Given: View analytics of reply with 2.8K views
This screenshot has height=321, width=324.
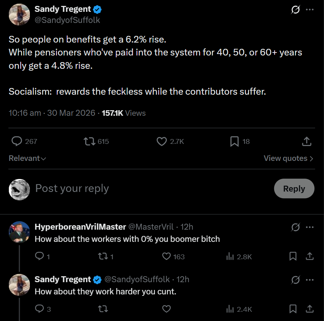Looking at the screenshot, I should click(x=230, y=257).
